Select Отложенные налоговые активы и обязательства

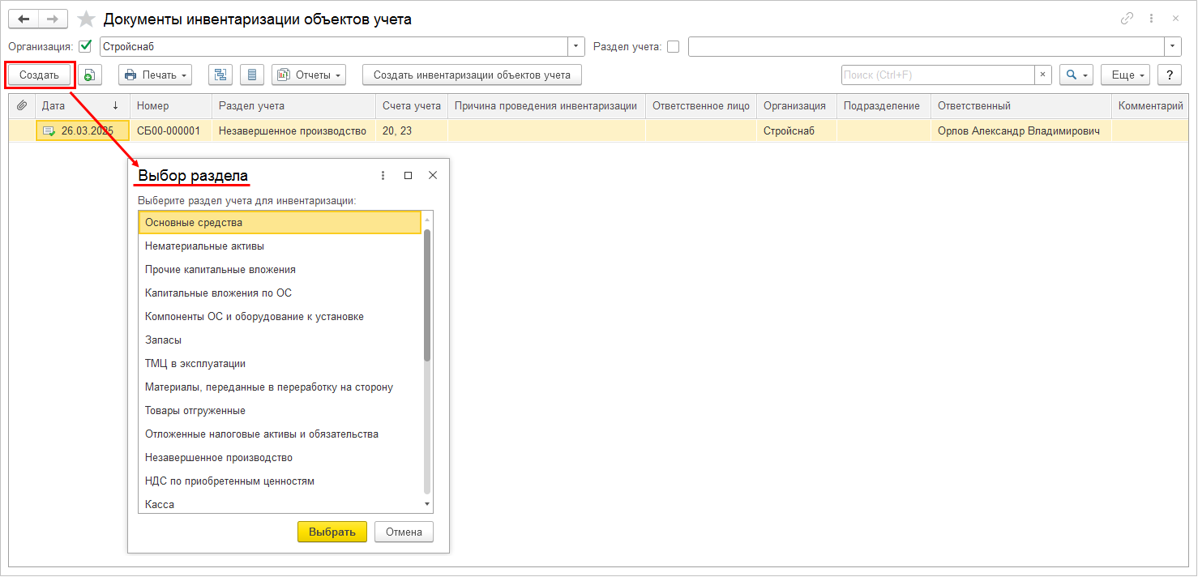[280, 434]
